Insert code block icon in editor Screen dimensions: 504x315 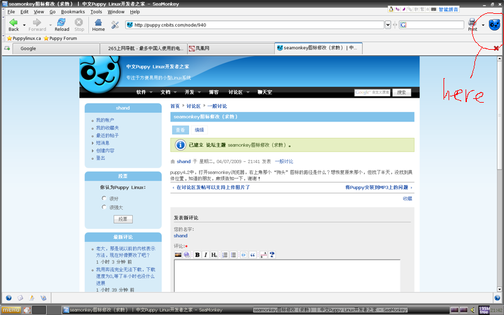click(244, 255)
